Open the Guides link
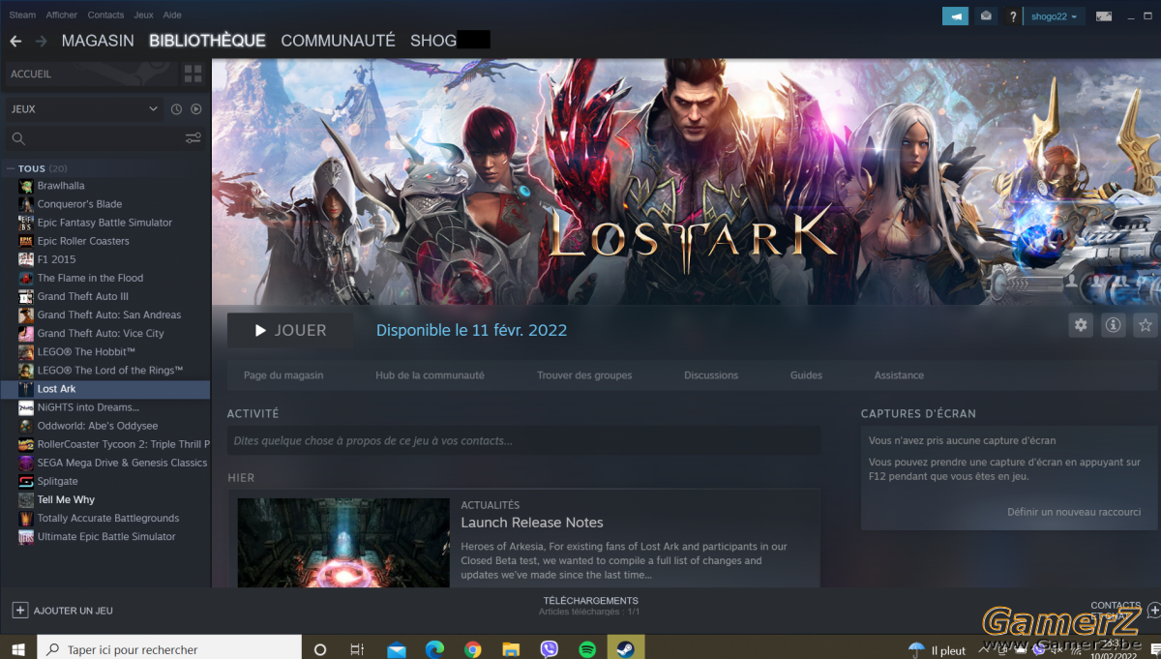Image resolution: width=1161 pixels, height=659 pixels. click(x=806, y=375)
